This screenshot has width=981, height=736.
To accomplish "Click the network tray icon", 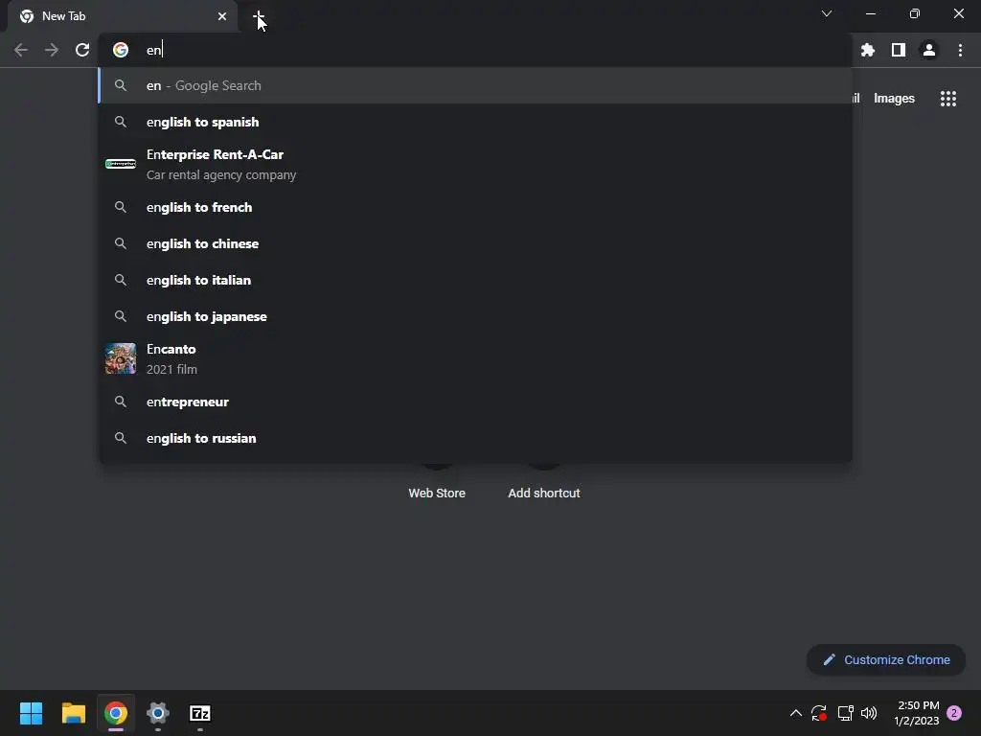I will tap(845, 713).
